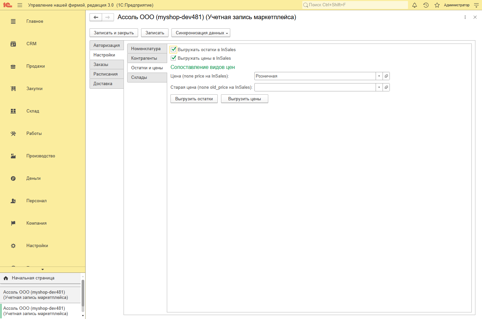Click Выгрузить цены button
482x319 pixels.
pyautogui.click(x=244, y=99)
